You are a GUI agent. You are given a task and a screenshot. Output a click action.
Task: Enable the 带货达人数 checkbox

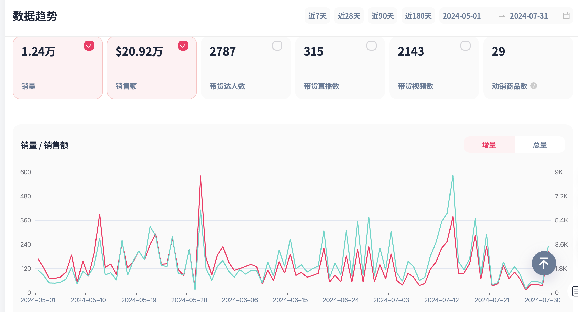277,46
